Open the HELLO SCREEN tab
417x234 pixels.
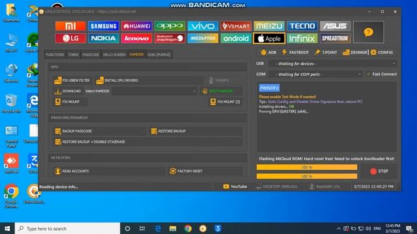coord(114,55)
